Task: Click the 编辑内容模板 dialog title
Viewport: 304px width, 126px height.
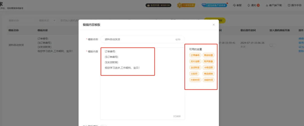Action: click(x=91, y=25)
